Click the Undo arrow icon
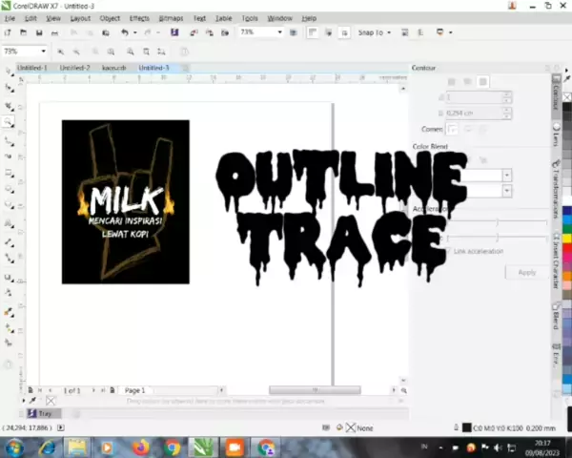 pyautogui.click(x=124, y=32)
